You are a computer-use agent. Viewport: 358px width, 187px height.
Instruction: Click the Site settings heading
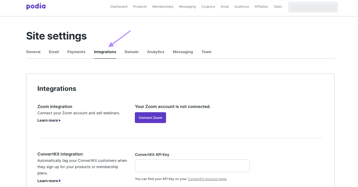coord(56,36)
